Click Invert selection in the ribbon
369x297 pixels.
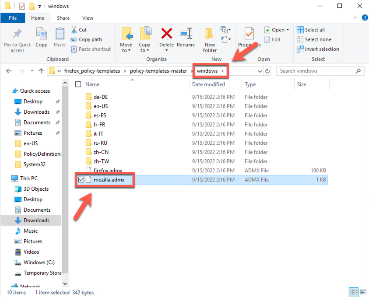point(318,49)
